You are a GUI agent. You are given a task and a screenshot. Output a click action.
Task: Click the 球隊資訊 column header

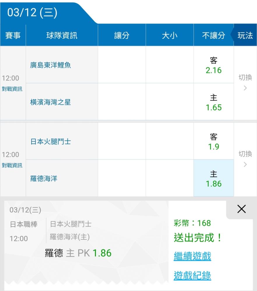[x=62, y=35]
